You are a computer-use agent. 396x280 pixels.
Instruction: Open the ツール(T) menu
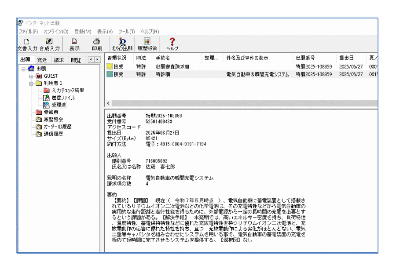[x=127, y=32]
